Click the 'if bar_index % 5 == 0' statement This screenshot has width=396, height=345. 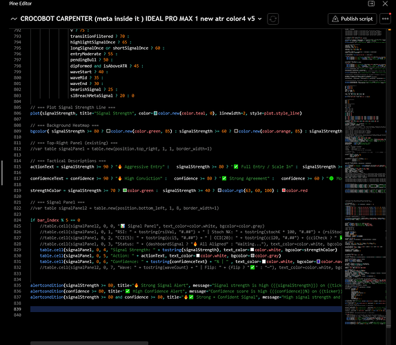coord(55,220)
